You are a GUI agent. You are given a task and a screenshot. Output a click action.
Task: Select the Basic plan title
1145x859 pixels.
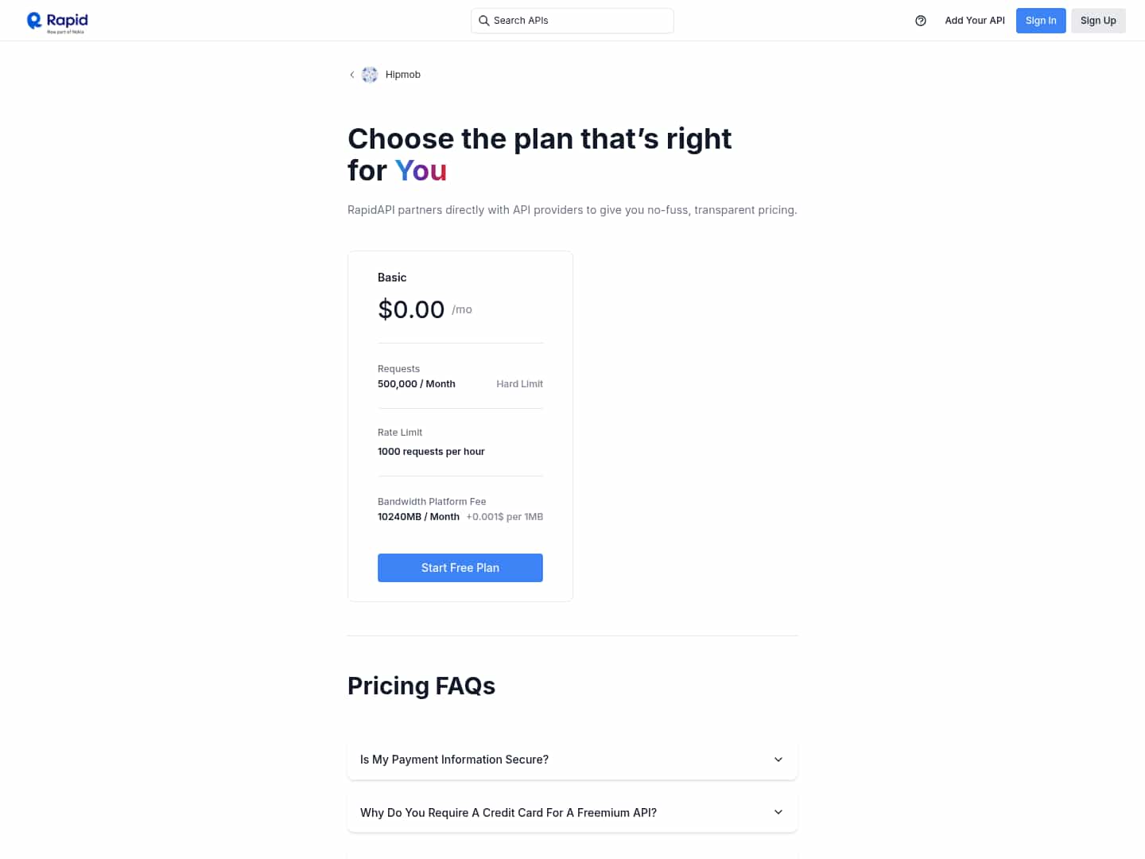[x=392, y=278]
